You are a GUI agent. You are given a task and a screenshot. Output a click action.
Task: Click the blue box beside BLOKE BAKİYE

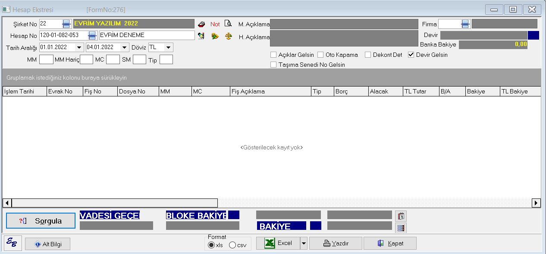click(234, 215)
